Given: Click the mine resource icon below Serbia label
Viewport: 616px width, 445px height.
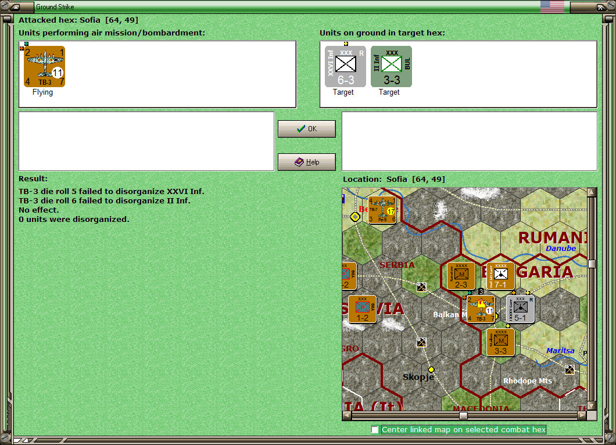Looking at the screenshot, I should coord(421,287).
